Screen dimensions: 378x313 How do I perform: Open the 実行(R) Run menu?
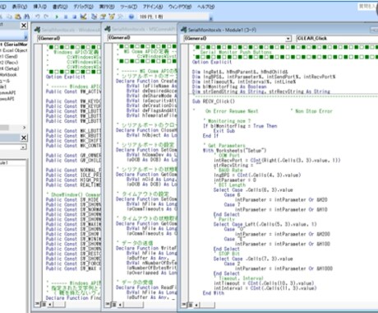107,7
